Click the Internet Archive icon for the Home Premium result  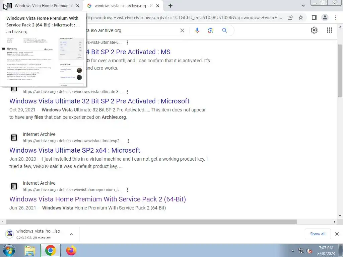point(14,186)
